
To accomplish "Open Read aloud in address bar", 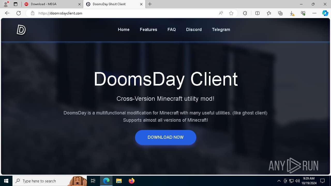I will click(221, 13).
